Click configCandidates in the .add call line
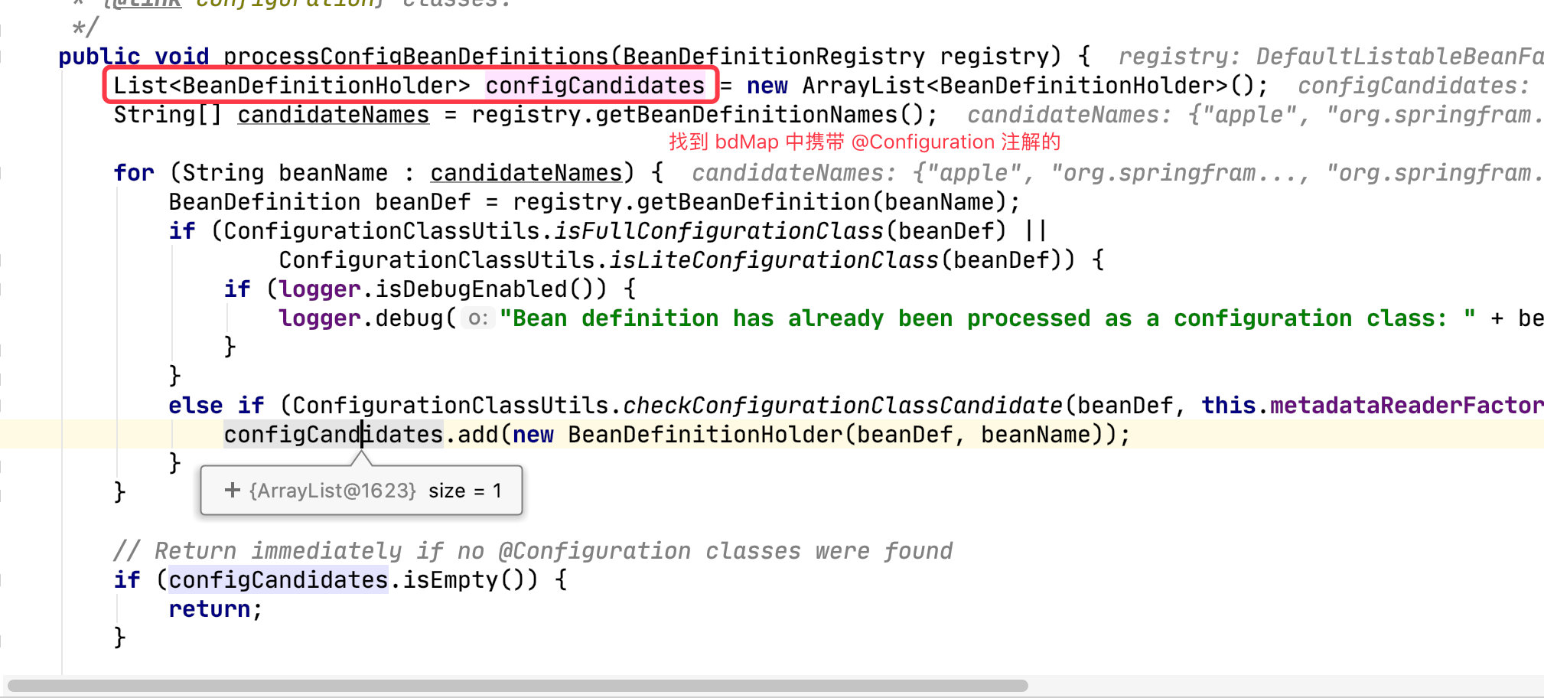1544x698 pixels. point(333,435)
